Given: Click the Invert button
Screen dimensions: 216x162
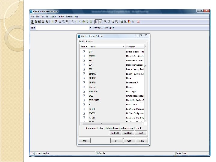Looking at the screenshot, I should coord(141,133).
